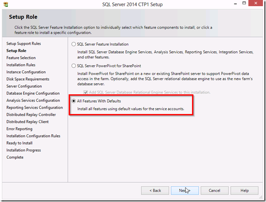Toggle Add SQL Server Database Relational Engine checkbox
The image size is (266, 202).
(85, 92)
